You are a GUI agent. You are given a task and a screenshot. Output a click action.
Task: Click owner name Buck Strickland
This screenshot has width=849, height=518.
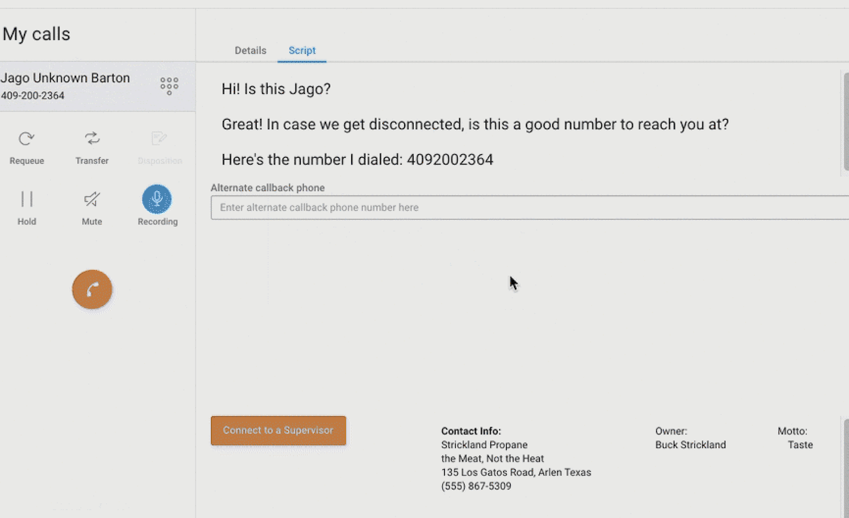pyautogui.click(x=691, y=445)
